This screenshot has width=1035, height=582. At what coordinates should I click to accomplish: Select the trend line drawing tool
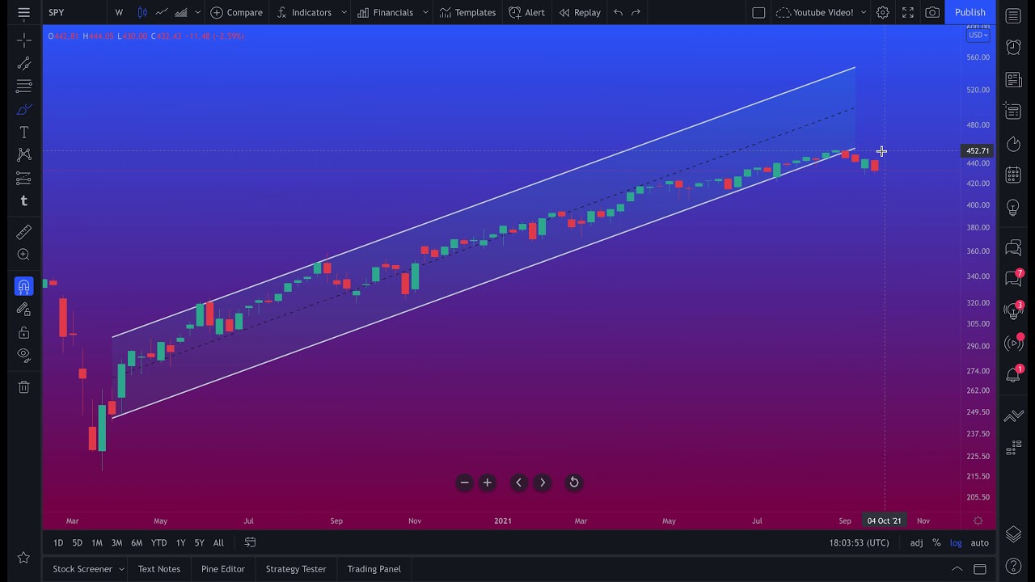click(23, 63)
